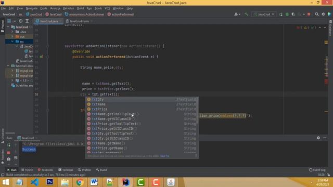The height and width of the screenshot is (187, 333).
Task: Open the Refactor menu
Action: (x=69, y=8)
